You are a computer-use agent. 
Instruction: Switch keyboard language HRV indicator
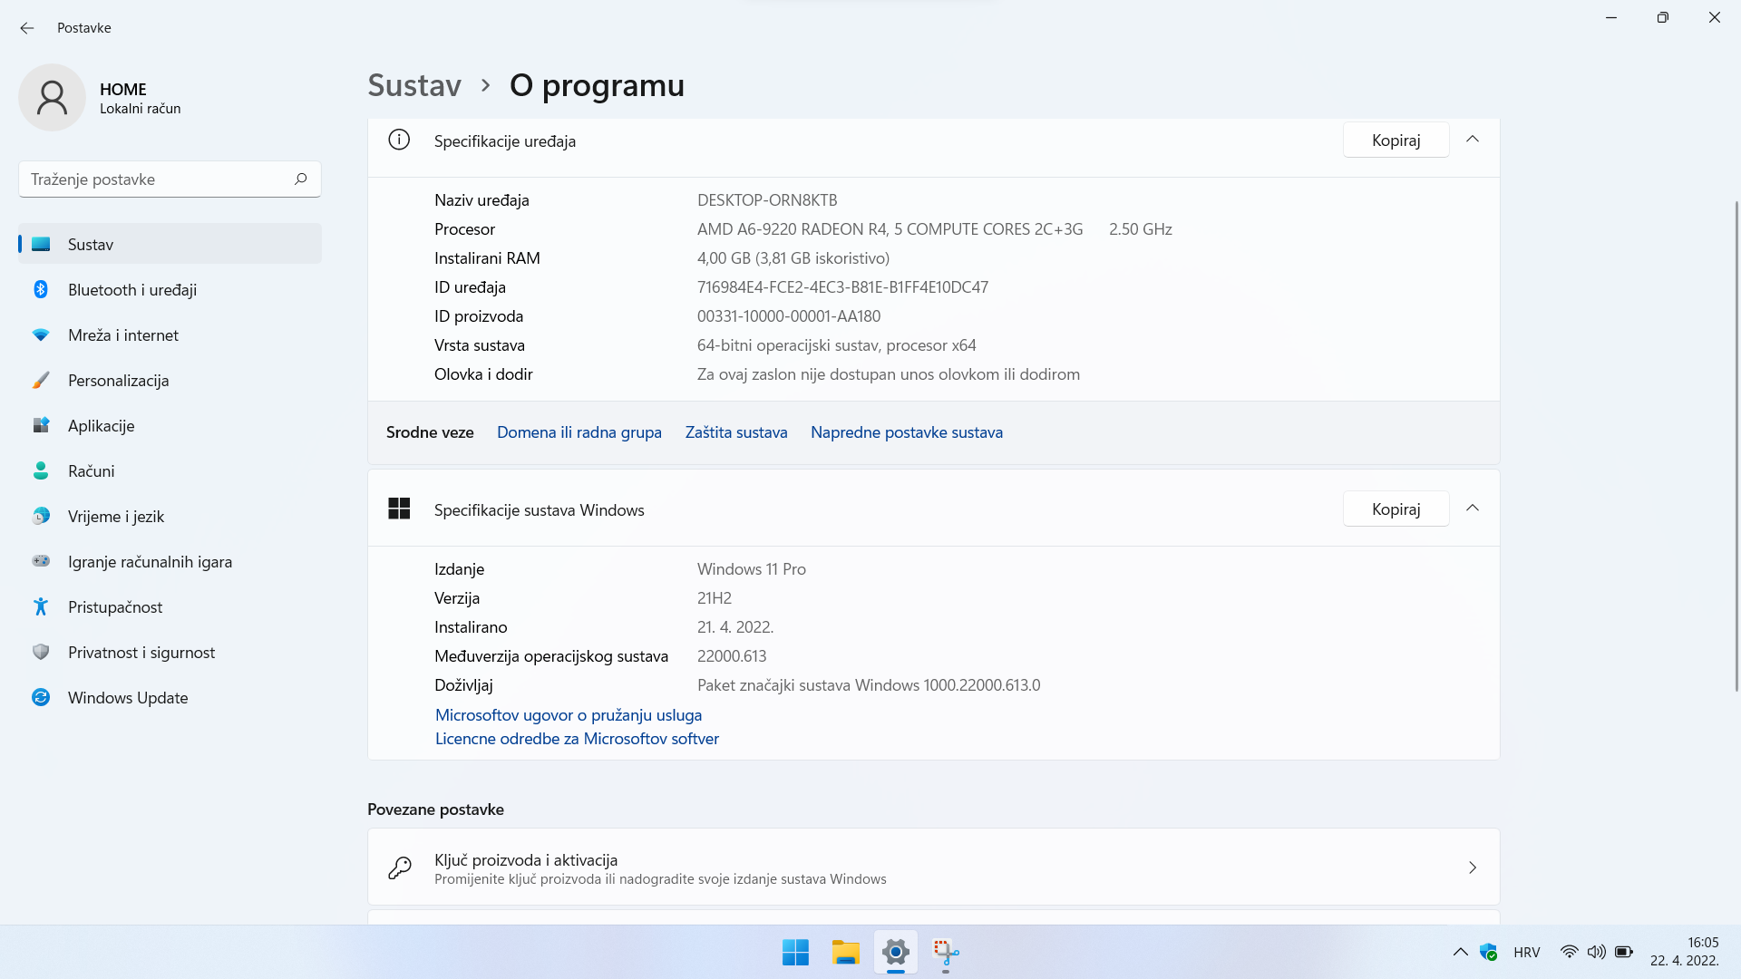pos(1527,952)
